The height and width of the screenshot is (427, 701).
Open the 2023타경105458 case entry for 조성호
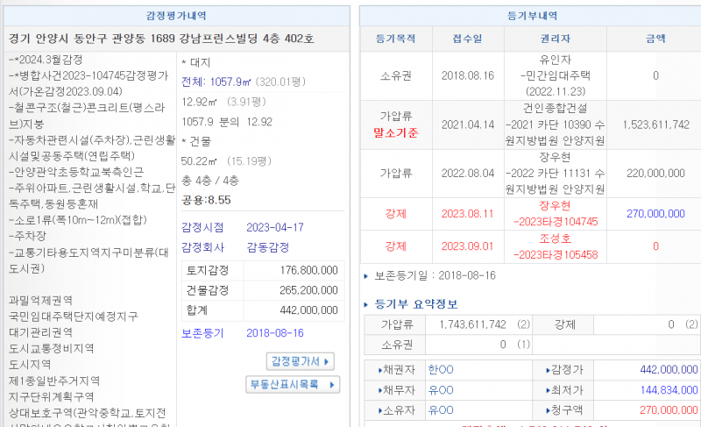556,254
